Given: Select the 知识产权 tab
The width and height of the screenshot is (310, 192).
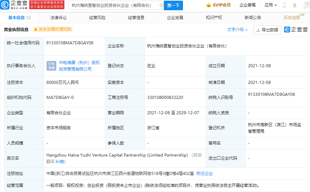Looking at the screenshot, I should coord(214,17).
